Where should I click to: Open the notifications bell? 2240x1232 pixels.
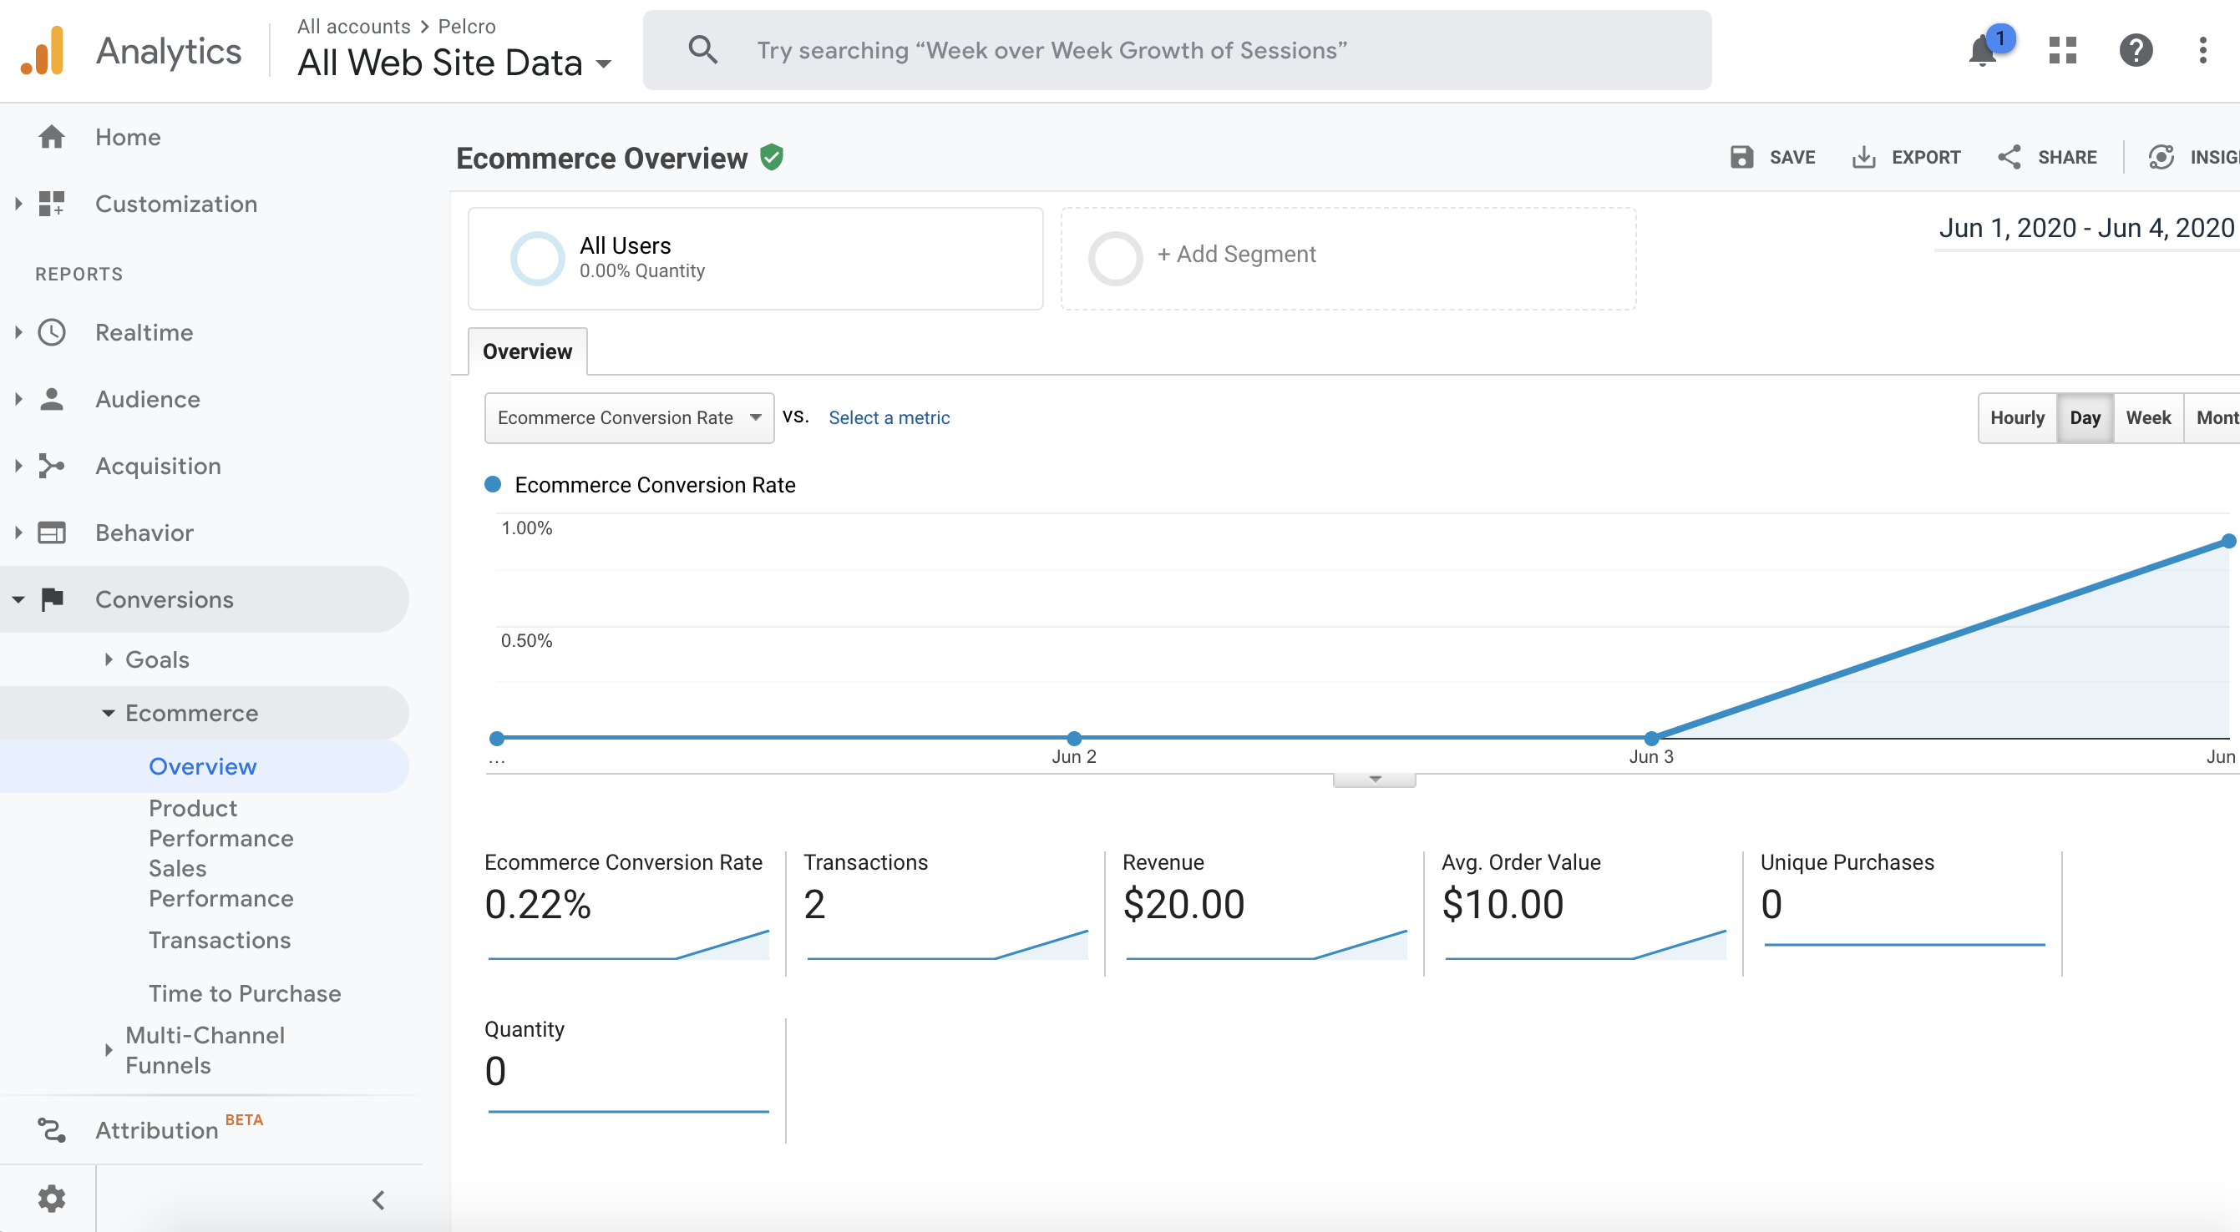tap(1983, 51)
